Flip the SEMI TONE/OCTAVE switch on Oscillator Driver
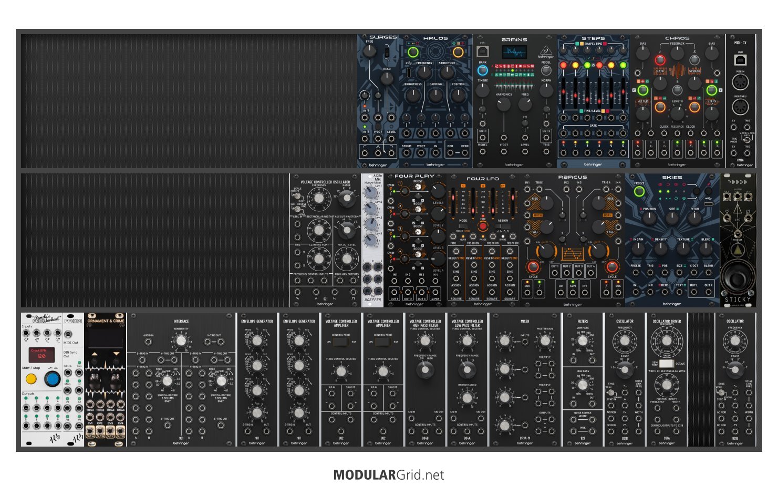 click(x=667, y=363)
